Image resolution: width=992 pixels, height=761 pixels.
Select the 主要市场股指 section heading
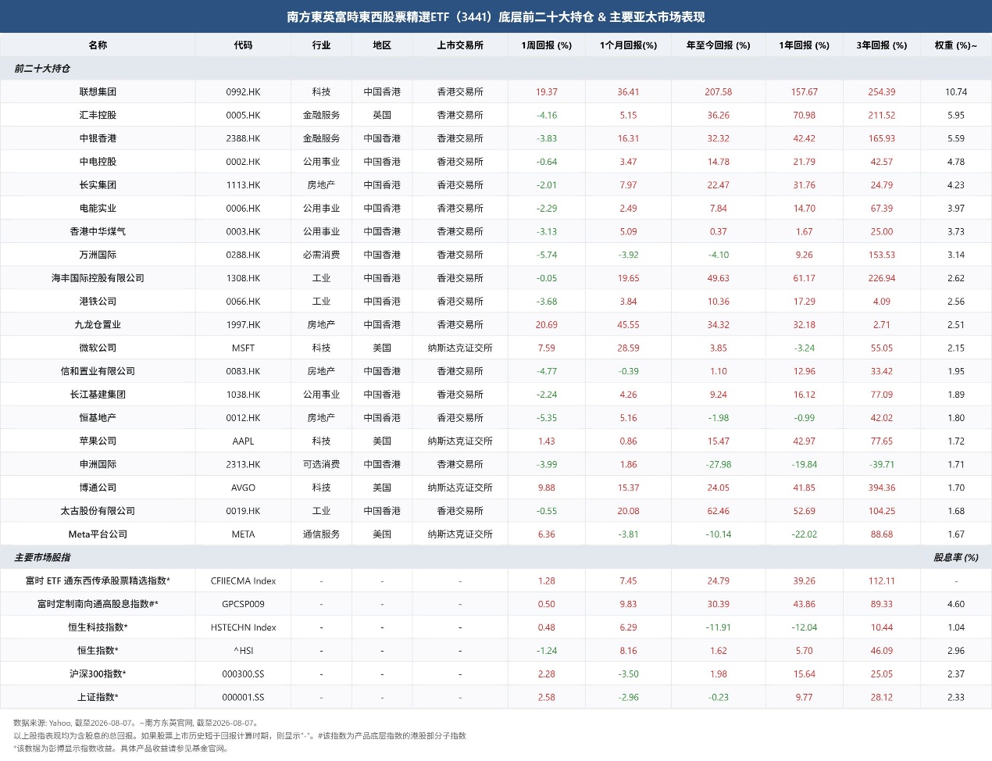tap(42, 558)
